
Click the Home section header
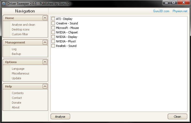pos(25,18)
